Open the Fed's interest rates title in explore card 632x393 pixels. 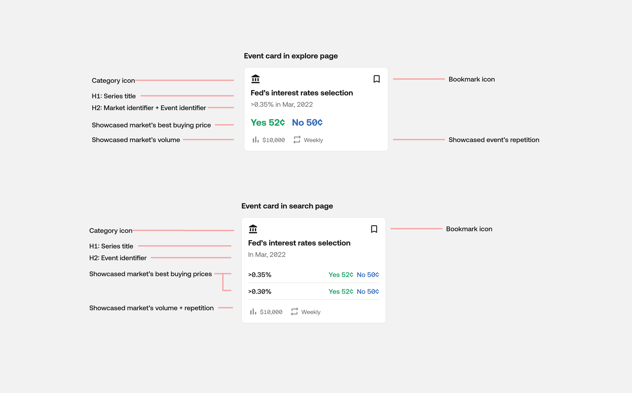pyautogui.click(x=301, y=93)
